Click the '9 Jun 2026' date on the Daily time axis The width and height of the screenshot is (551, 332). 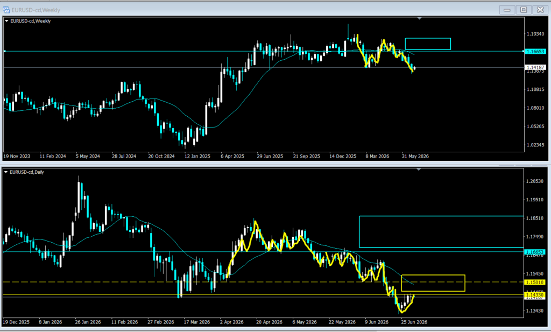(x=377, y=322)
